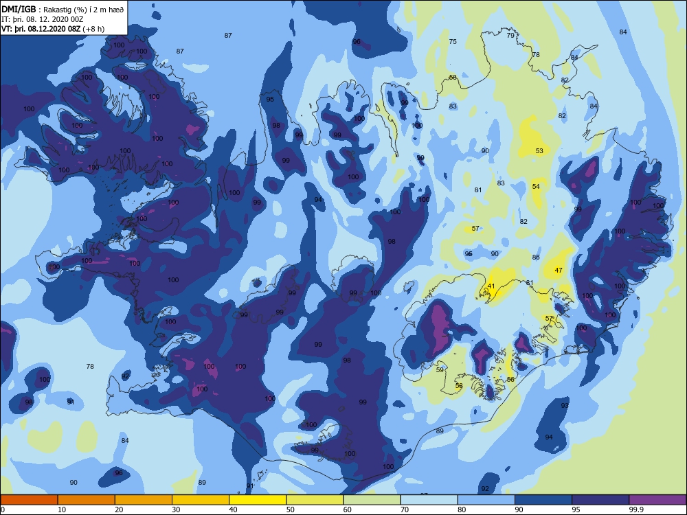The width and height of the screenshot is (687, 515).
Task: Click the humidity reading 93
Action: pyautogui.click(x=565, y=406)
